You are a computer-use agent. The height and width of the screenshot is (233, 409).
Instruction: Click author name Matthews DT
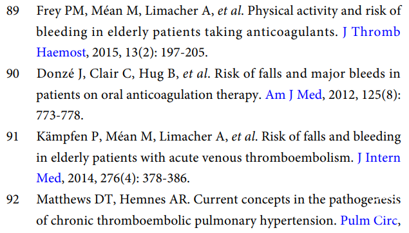pyautogui.click(x=74, y=200)
